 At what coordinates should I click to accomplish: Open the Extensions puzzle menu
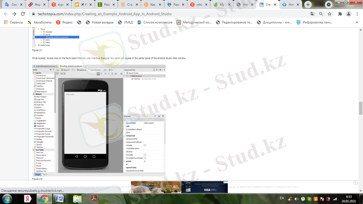pyautogui.click(x=340, y=14)
